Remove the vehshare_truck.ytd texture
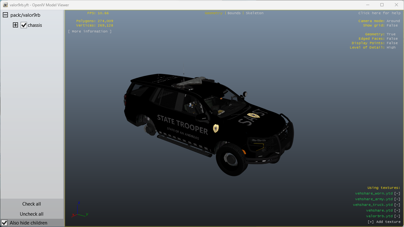Image resolution: width=404 pixels, height=227 pixels. [397, 205]
